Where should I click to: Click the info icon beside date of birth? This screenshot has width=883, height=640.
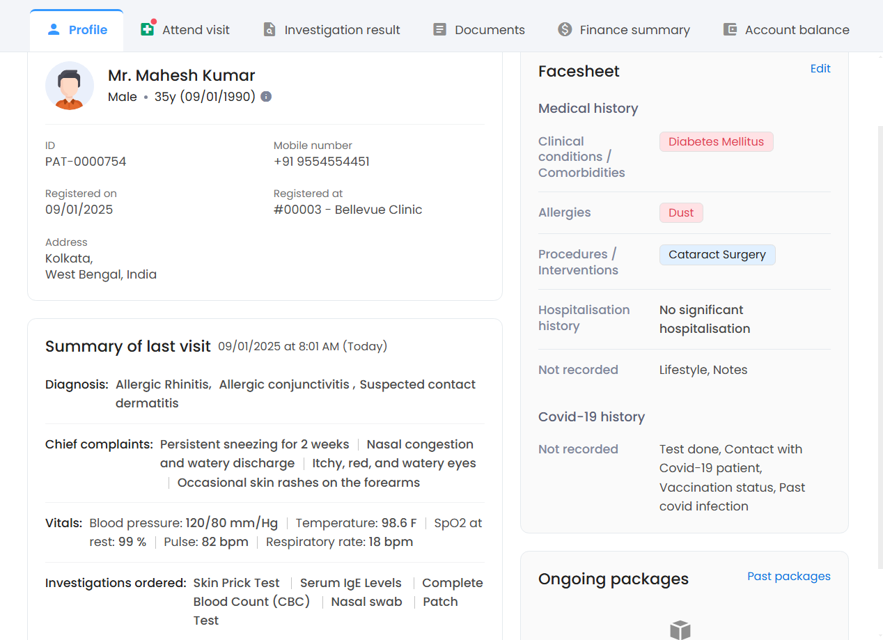point(266,97)
